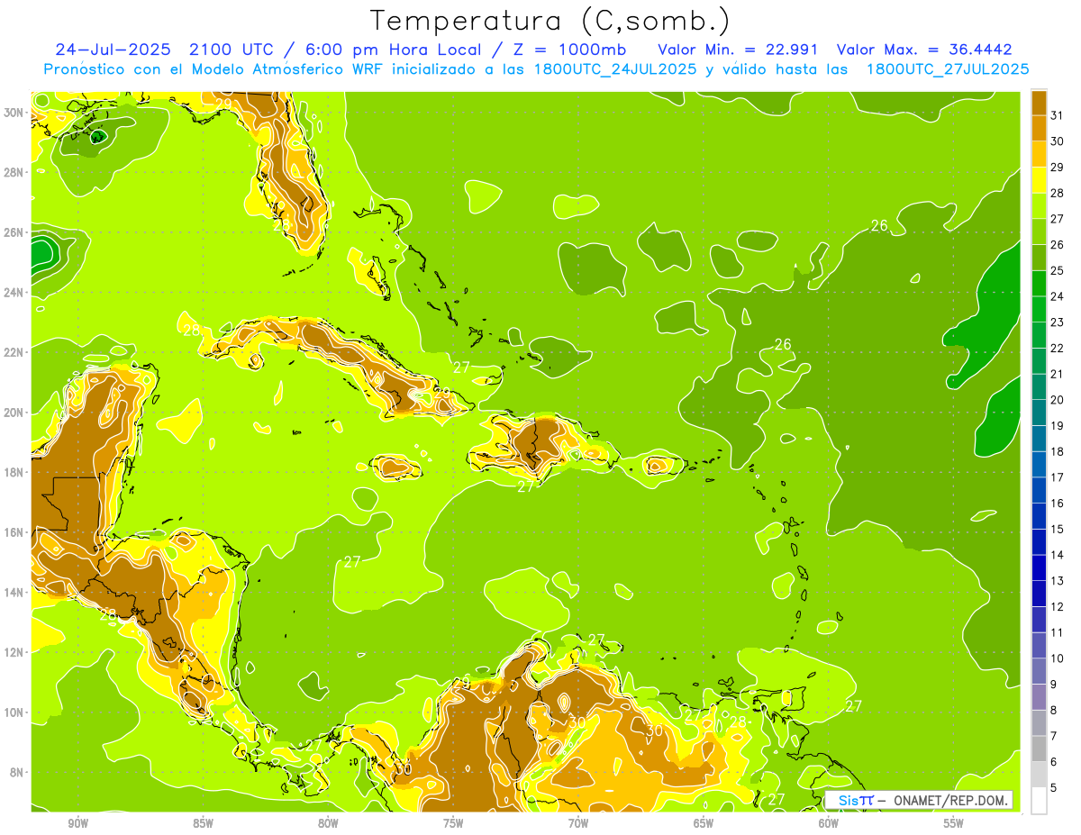Click the blue swatch between 15 and 16
Viewport: 1081px width, 835px height.
tap(1039, 516)
